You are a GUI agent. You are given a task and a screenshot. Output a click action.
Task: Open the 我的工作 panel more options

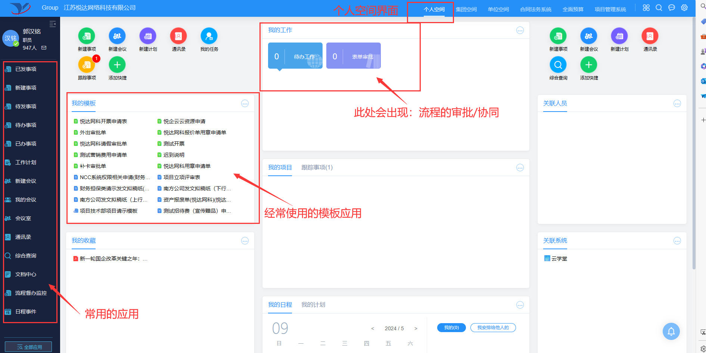click(520, 31)
